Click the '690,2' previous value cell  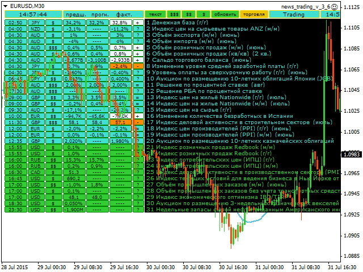[73, 179]
